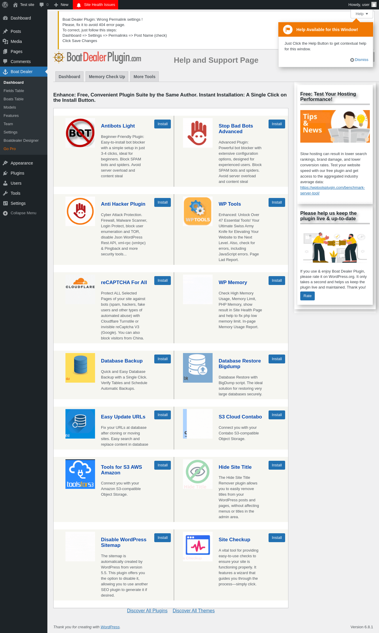Install the WP Tools plugin
Image resolution: width=379 pixels, height=633 pixels.
[277, 202]
